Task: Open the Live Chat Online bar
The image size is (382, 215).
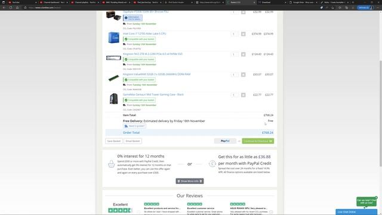Action: coord(356,212)
